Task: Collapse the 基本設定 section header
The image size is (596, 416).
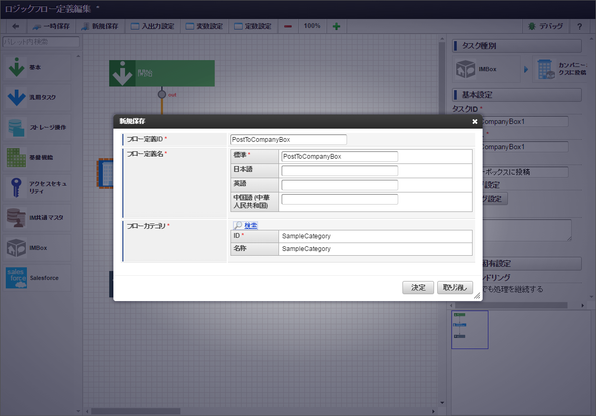Action: click(x=517, y=95)
